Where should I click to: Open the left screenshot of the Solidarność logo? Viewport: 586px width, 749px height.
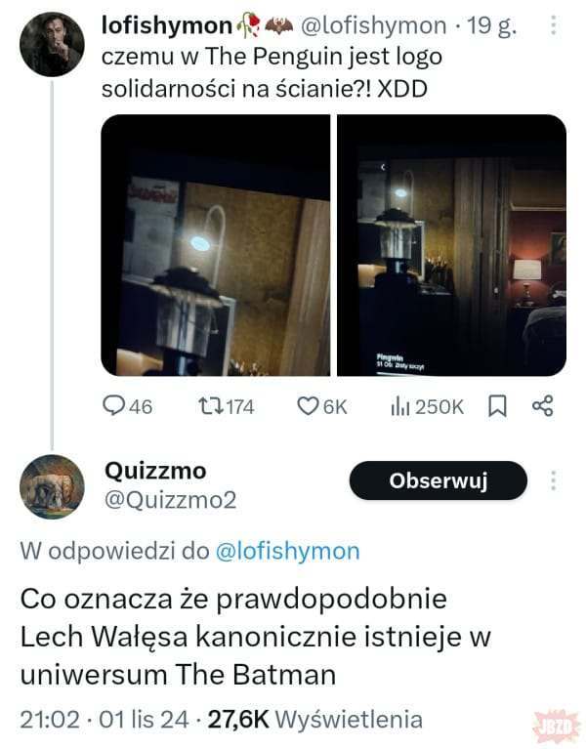[216, 245]
